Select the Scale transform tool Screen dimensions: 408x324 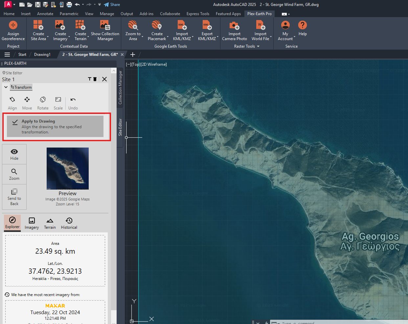(x=58, y=103)
